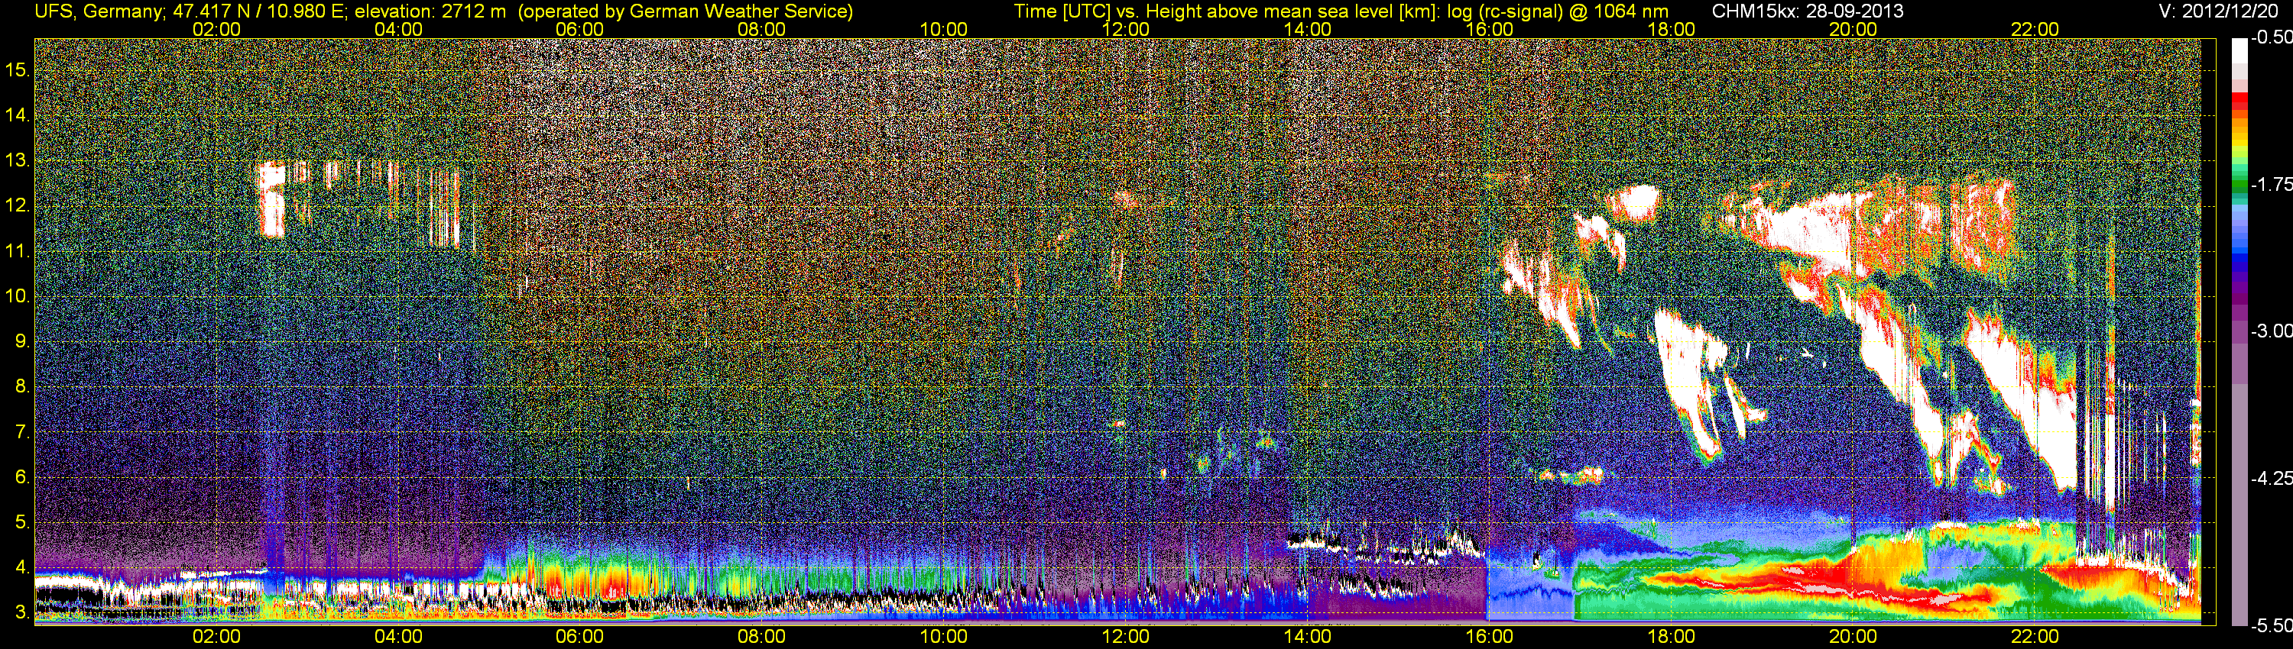Click the 14. km height axis label

(x=17, y=115)
